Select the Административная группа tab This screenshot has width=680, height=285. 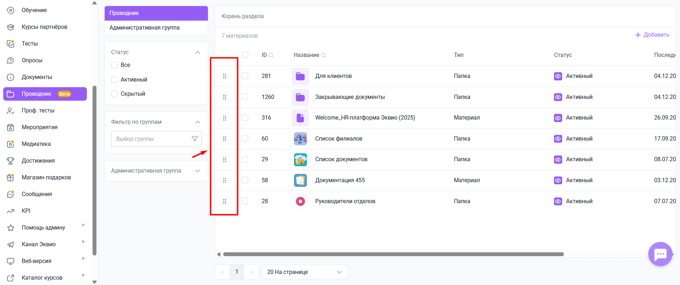tap(156, 28)
